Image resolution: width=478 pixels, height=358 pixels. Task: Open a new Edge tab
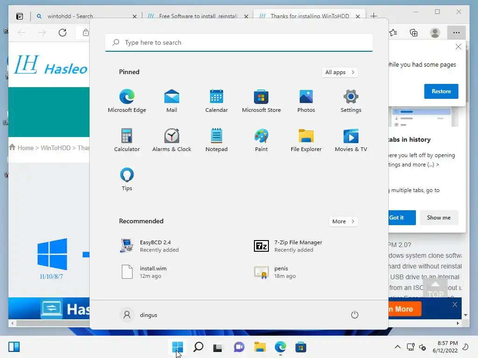tap(374, 16)
